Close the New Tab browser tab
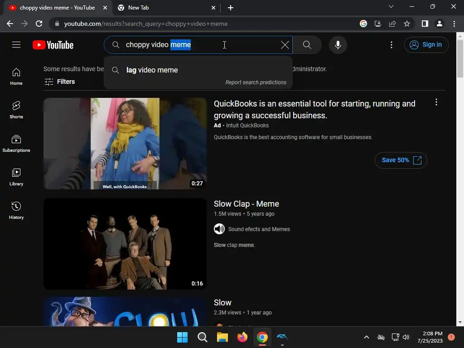Viewport: 464px width, 348px height. (213, 8)
